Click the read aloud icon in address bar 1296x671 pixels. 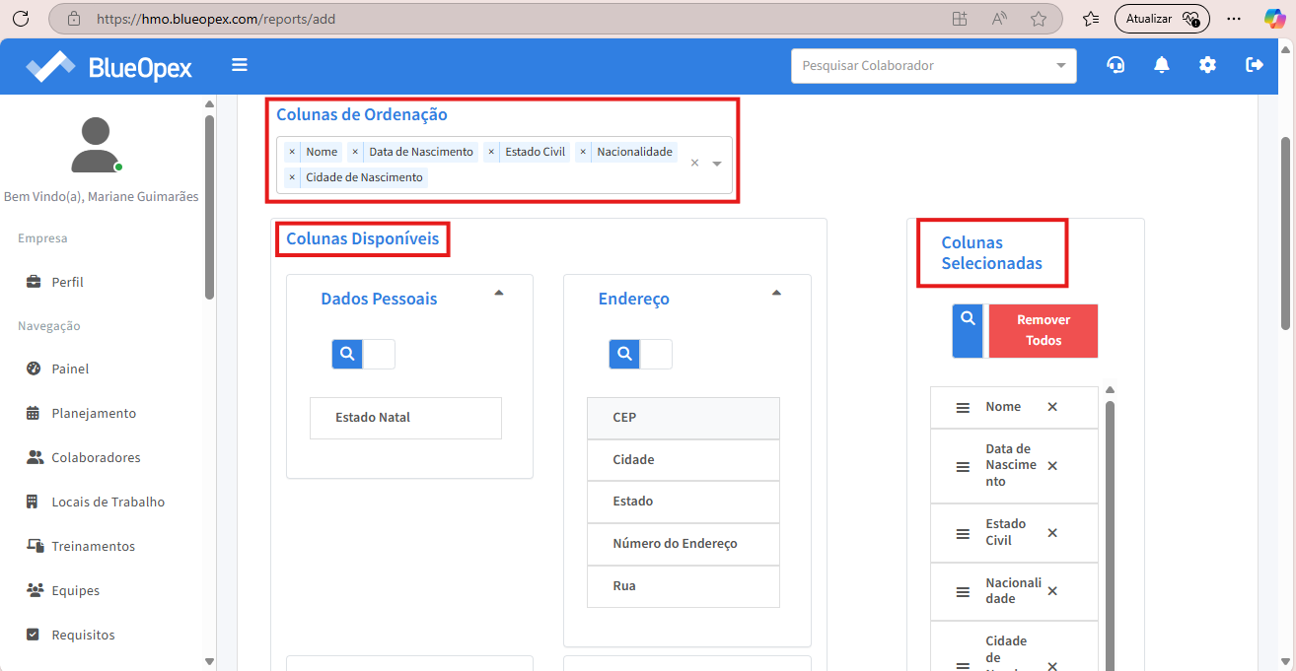pyautogui.click(x=999, y=19)
